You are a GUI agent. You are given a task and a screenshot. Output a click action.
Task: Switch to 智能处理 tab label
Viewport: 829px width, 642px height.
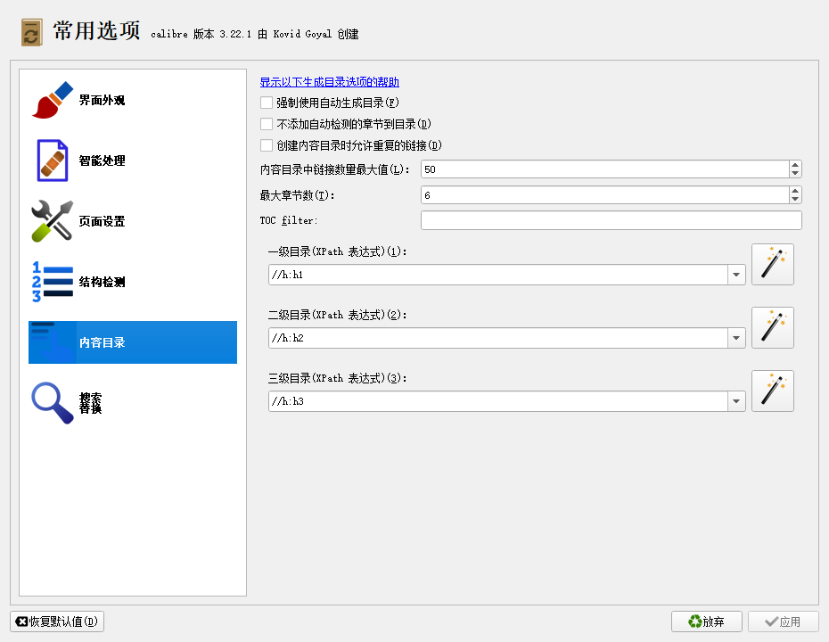click(x=102, y=160)
